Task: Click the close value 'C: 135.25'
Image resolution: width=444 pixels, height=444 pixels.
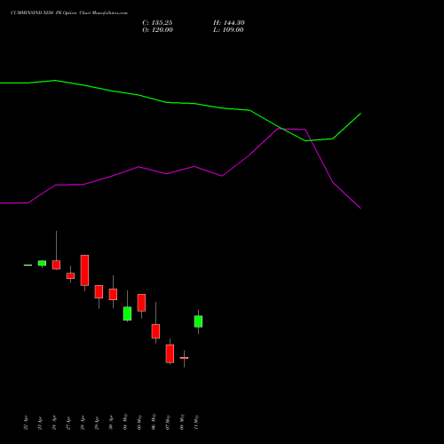Action: click(157, 23)
